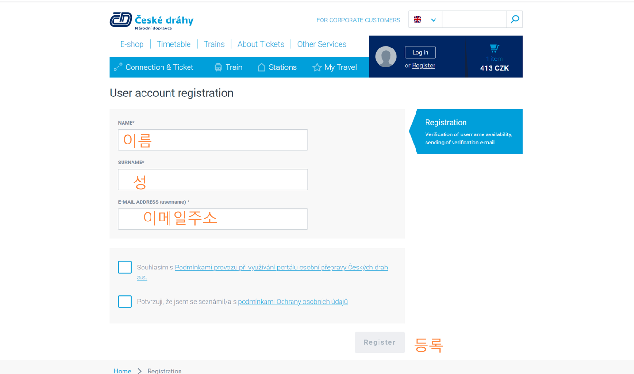The width and height of the screenshot is (634, 374).
Task: Click the E-MAIL ADDRESS input field
Action: [x=213, y=219]
